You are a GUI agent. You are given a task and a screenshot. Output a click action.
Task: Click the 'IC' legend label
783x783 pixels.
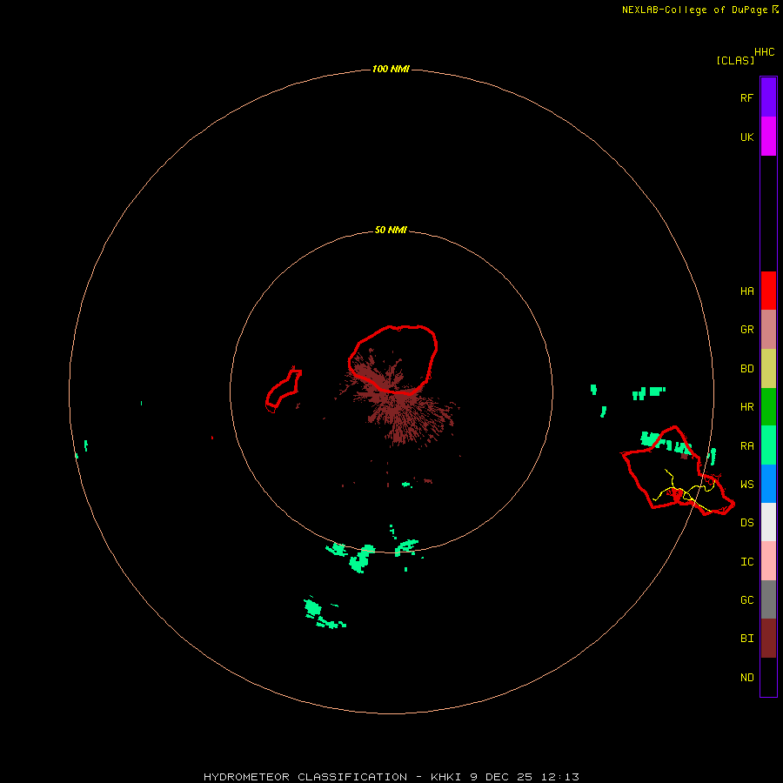tap(746, 561)
